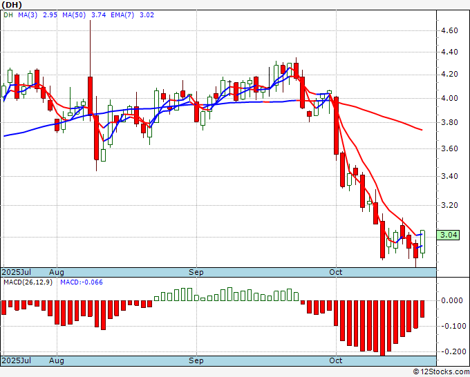Click the 4.00 price axis label

[449, 98]
